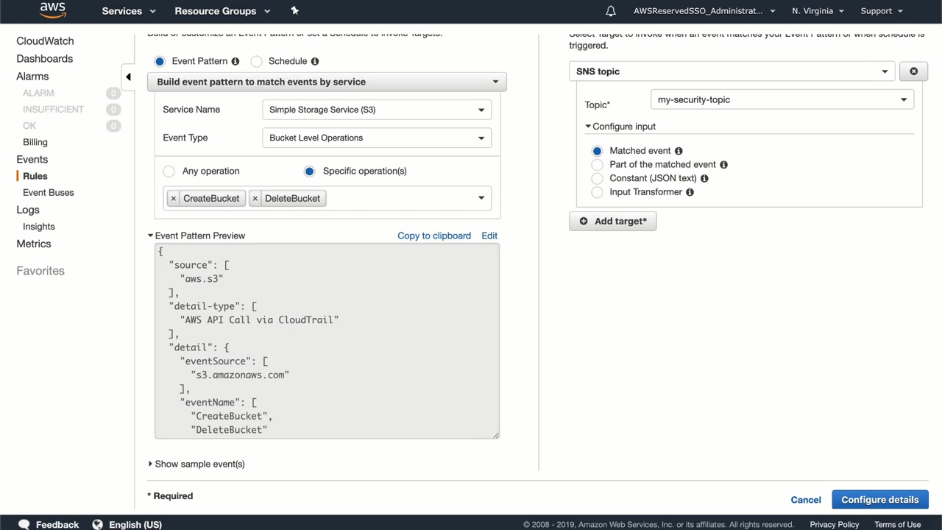The width and height of the screenshot is (942, 530).
Task: Open the Service Name dropdown
Action: (x=376, y=110)
